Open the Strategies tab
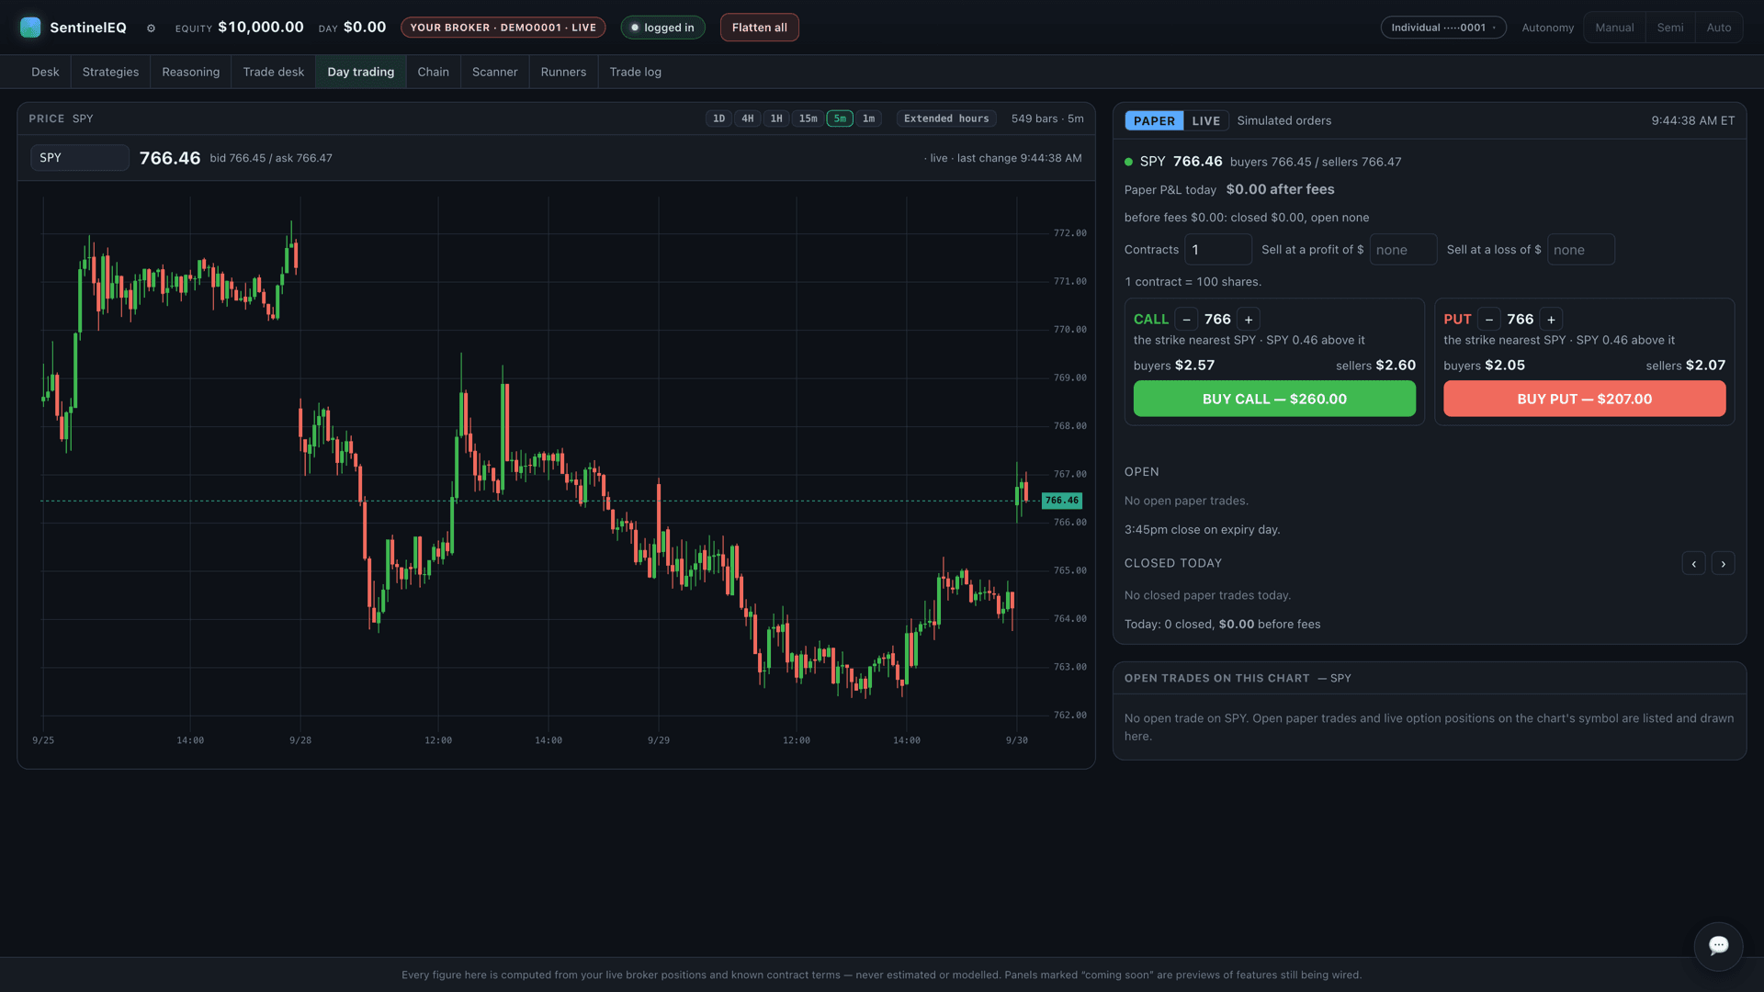This screenshot has height=992, width=1764. pos(110,72)
